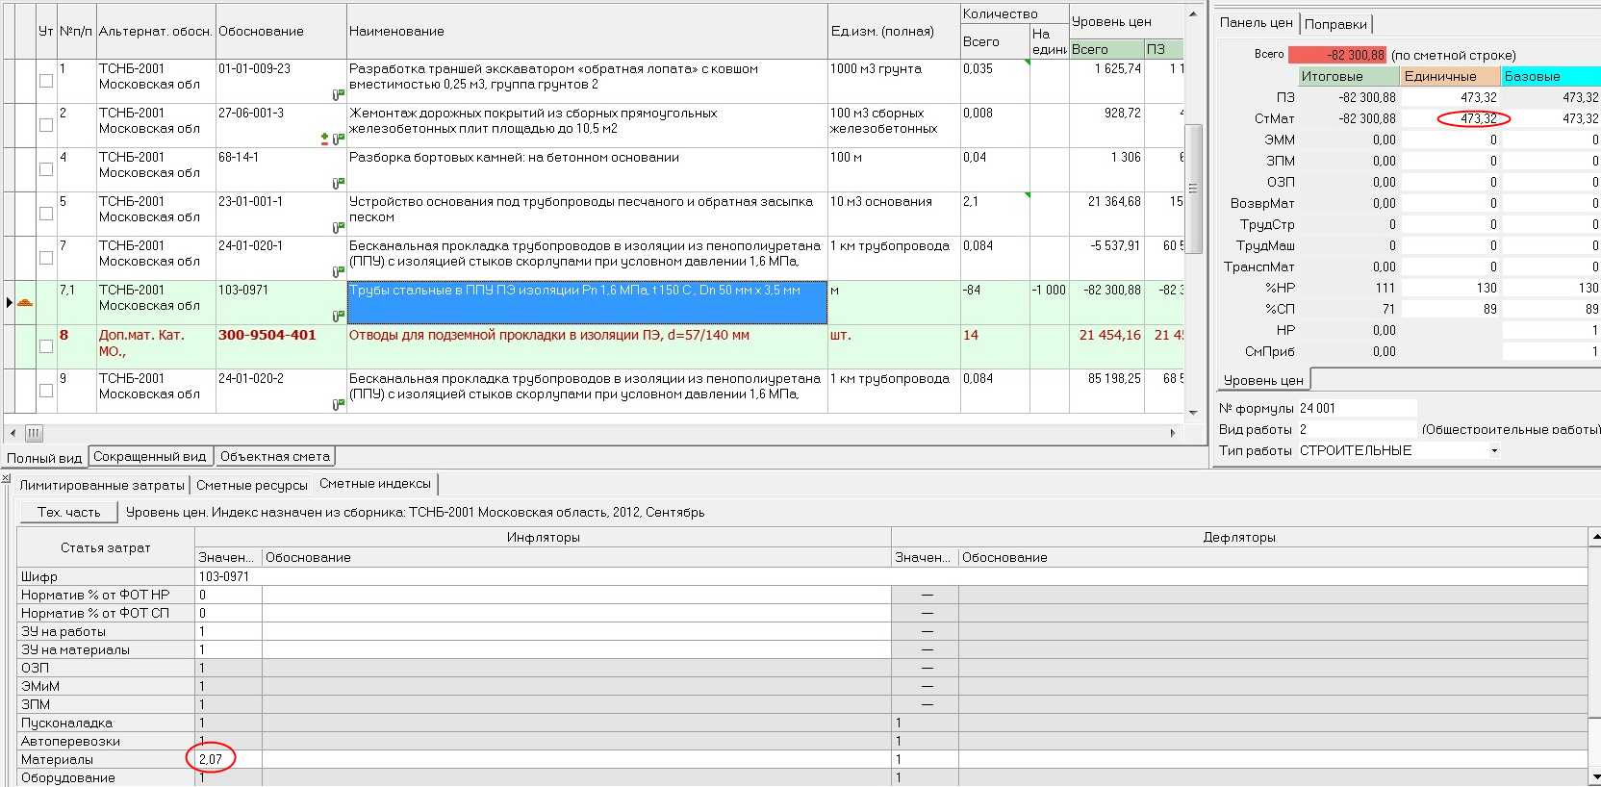Click the attachment icon in row 24-01-020-2

tap(338, 404)
